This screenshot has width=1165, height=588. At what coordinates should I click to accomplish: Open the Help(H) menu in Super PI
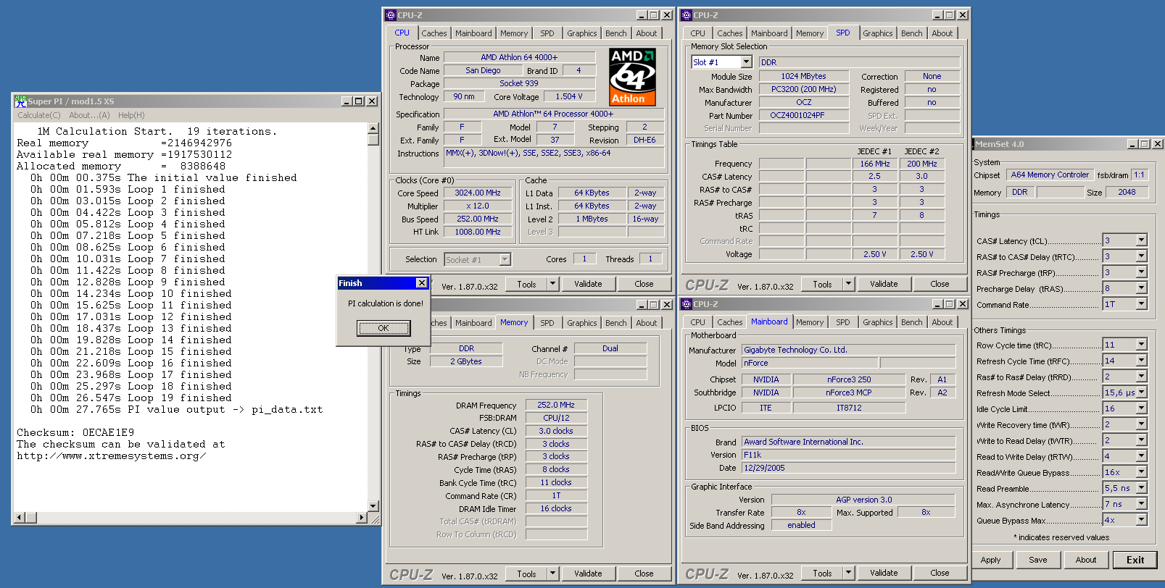(x=131, y=115)
